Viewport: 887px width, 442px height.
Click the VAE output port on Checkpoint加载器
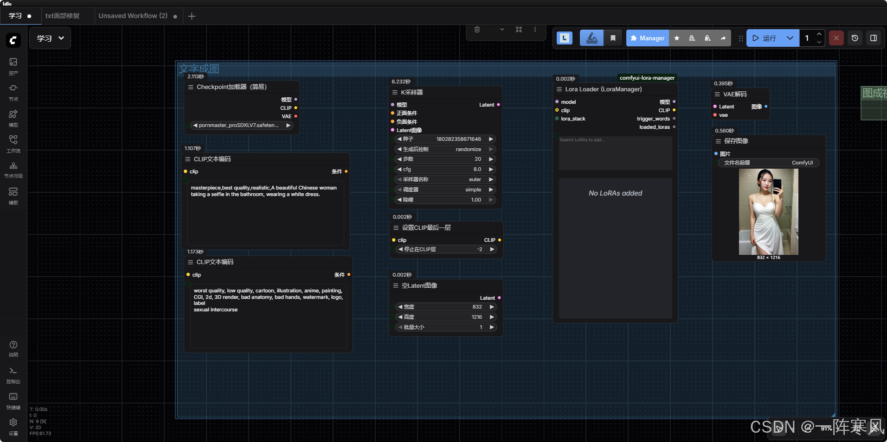[296, 116]
